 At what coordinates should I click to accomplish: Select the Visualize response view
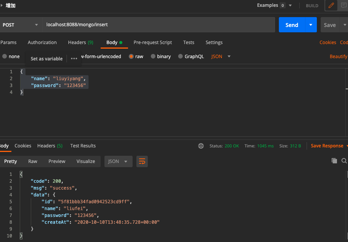[85, 161]
